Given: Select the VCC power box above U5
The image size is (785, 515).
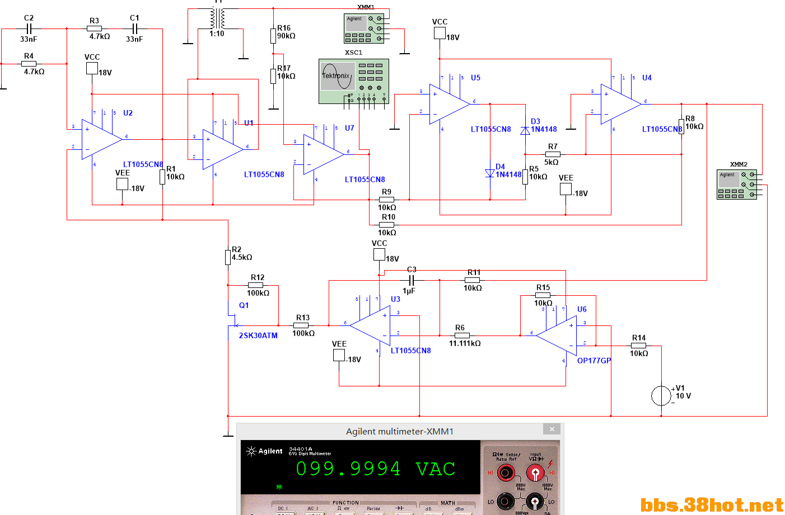Looking at the screenshot, I should (x=440, y=33).
